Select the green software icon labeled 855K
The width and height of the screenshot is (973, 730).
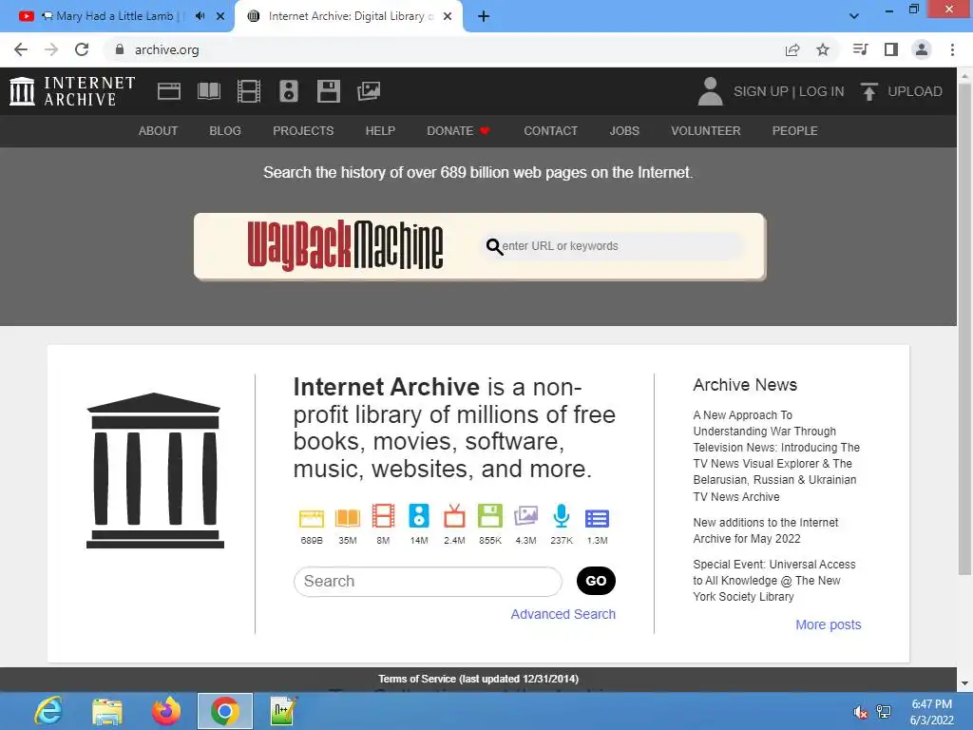coord(490,516)
